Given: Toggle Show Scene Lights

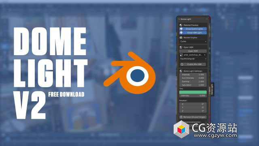Looking at the screenshot, I should 193,29.
